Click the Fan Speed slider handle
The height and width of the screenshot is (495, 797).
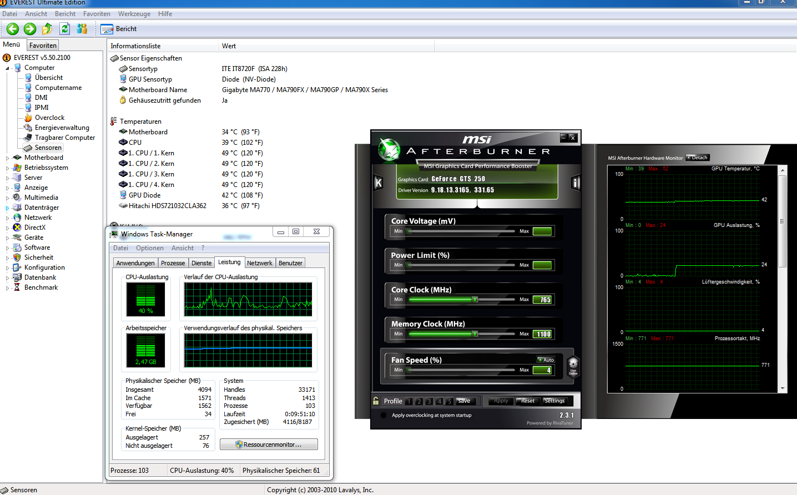pyautogui.click(x=410, y=370)
